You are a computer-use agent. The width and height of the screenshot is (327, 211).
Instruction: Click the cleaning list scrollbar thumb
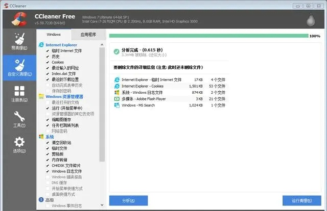coord(102,104)
